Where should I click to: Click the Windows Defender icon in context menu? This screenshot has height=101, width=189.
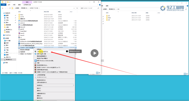pos(36,61)
